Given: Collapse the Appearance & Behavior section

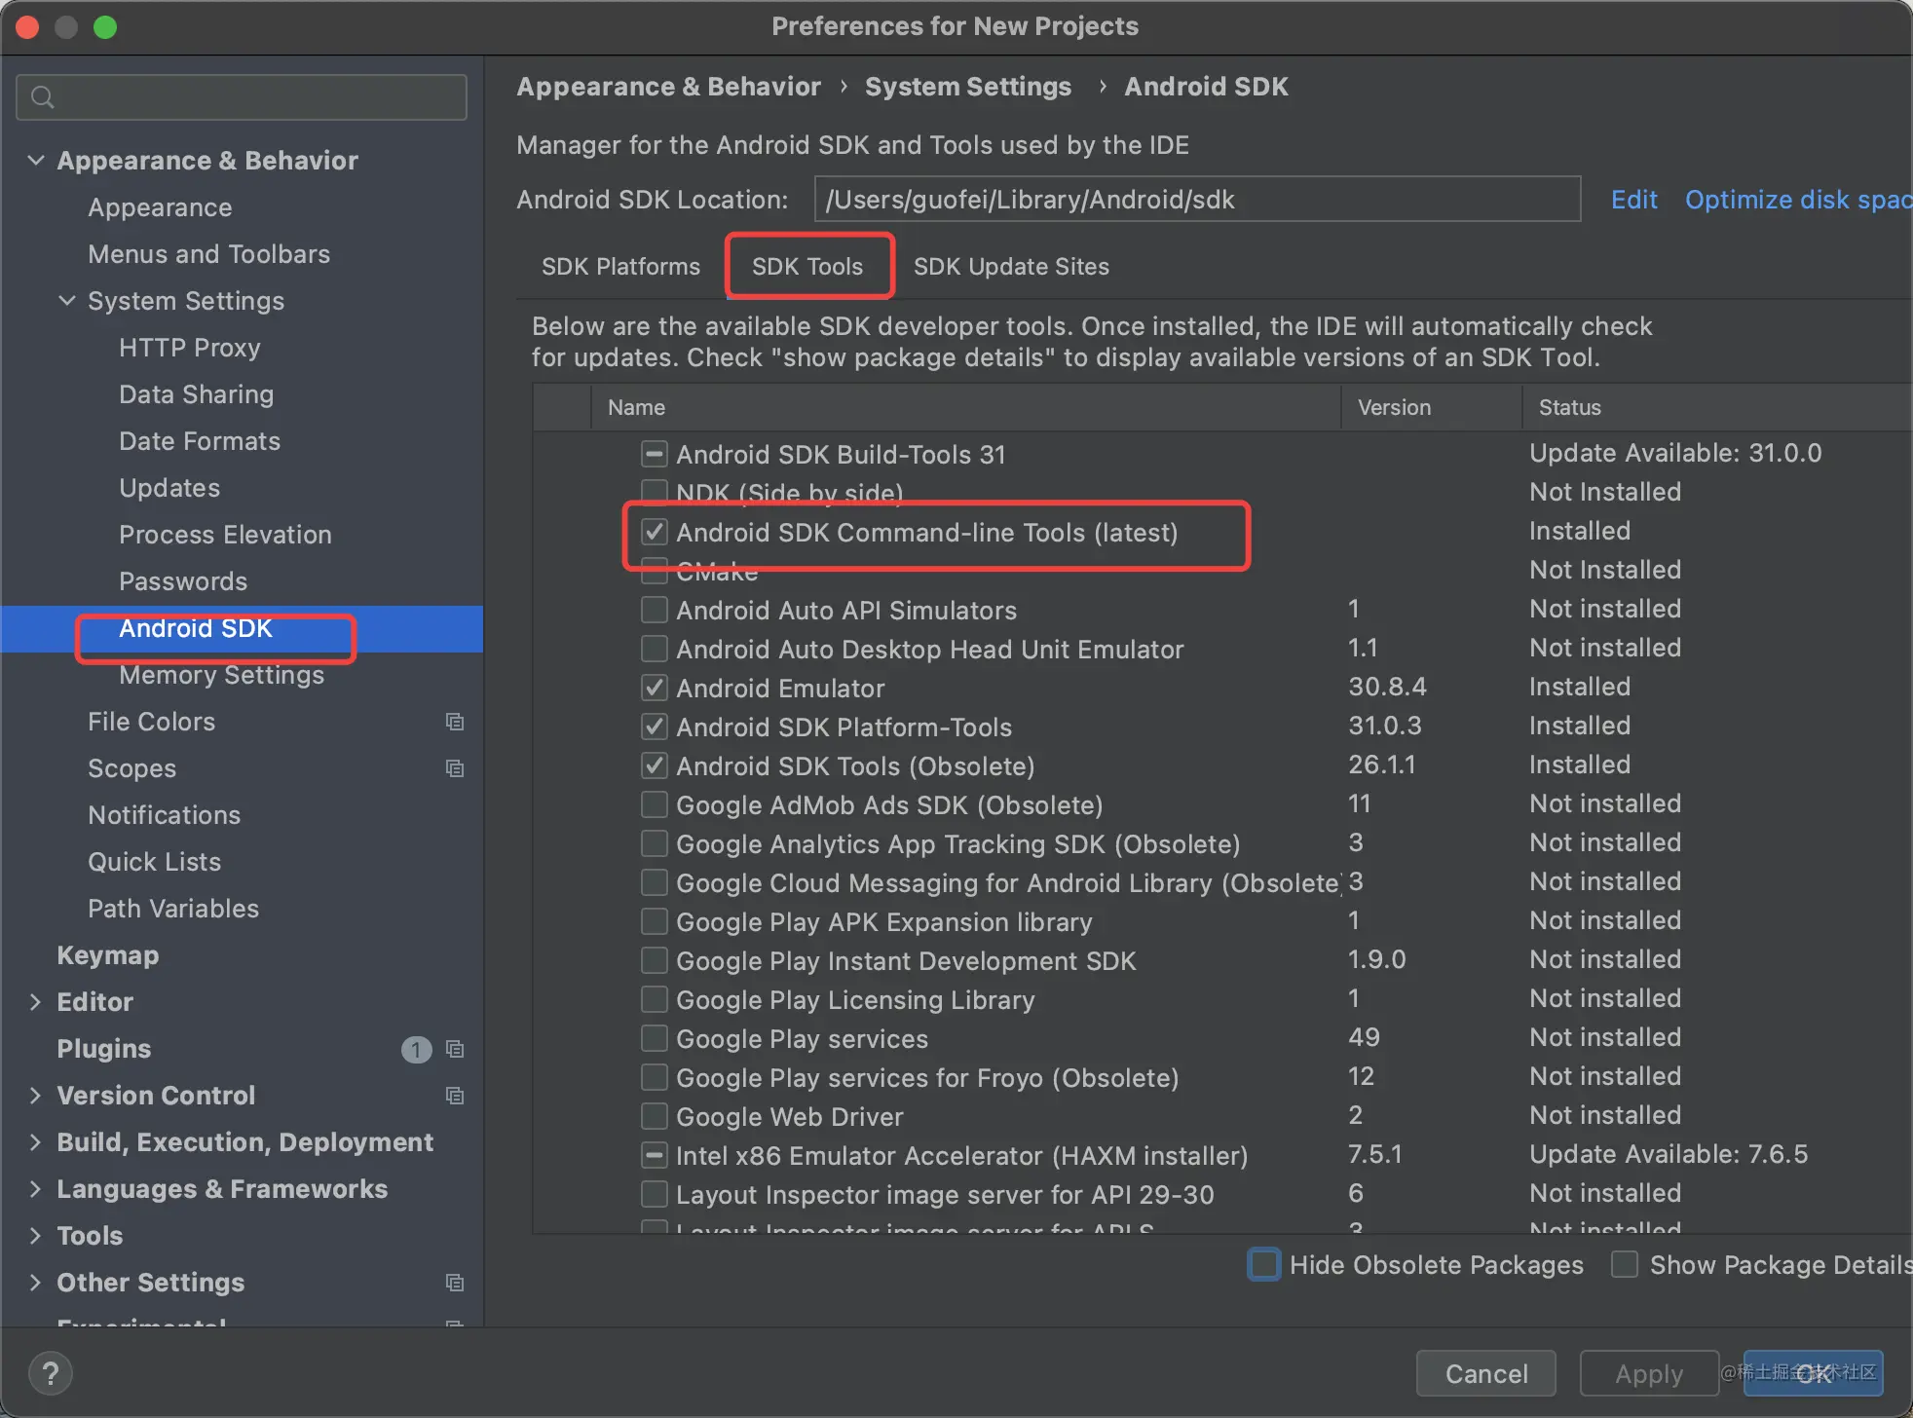Looking at the screenshot, I should point(36,161).
